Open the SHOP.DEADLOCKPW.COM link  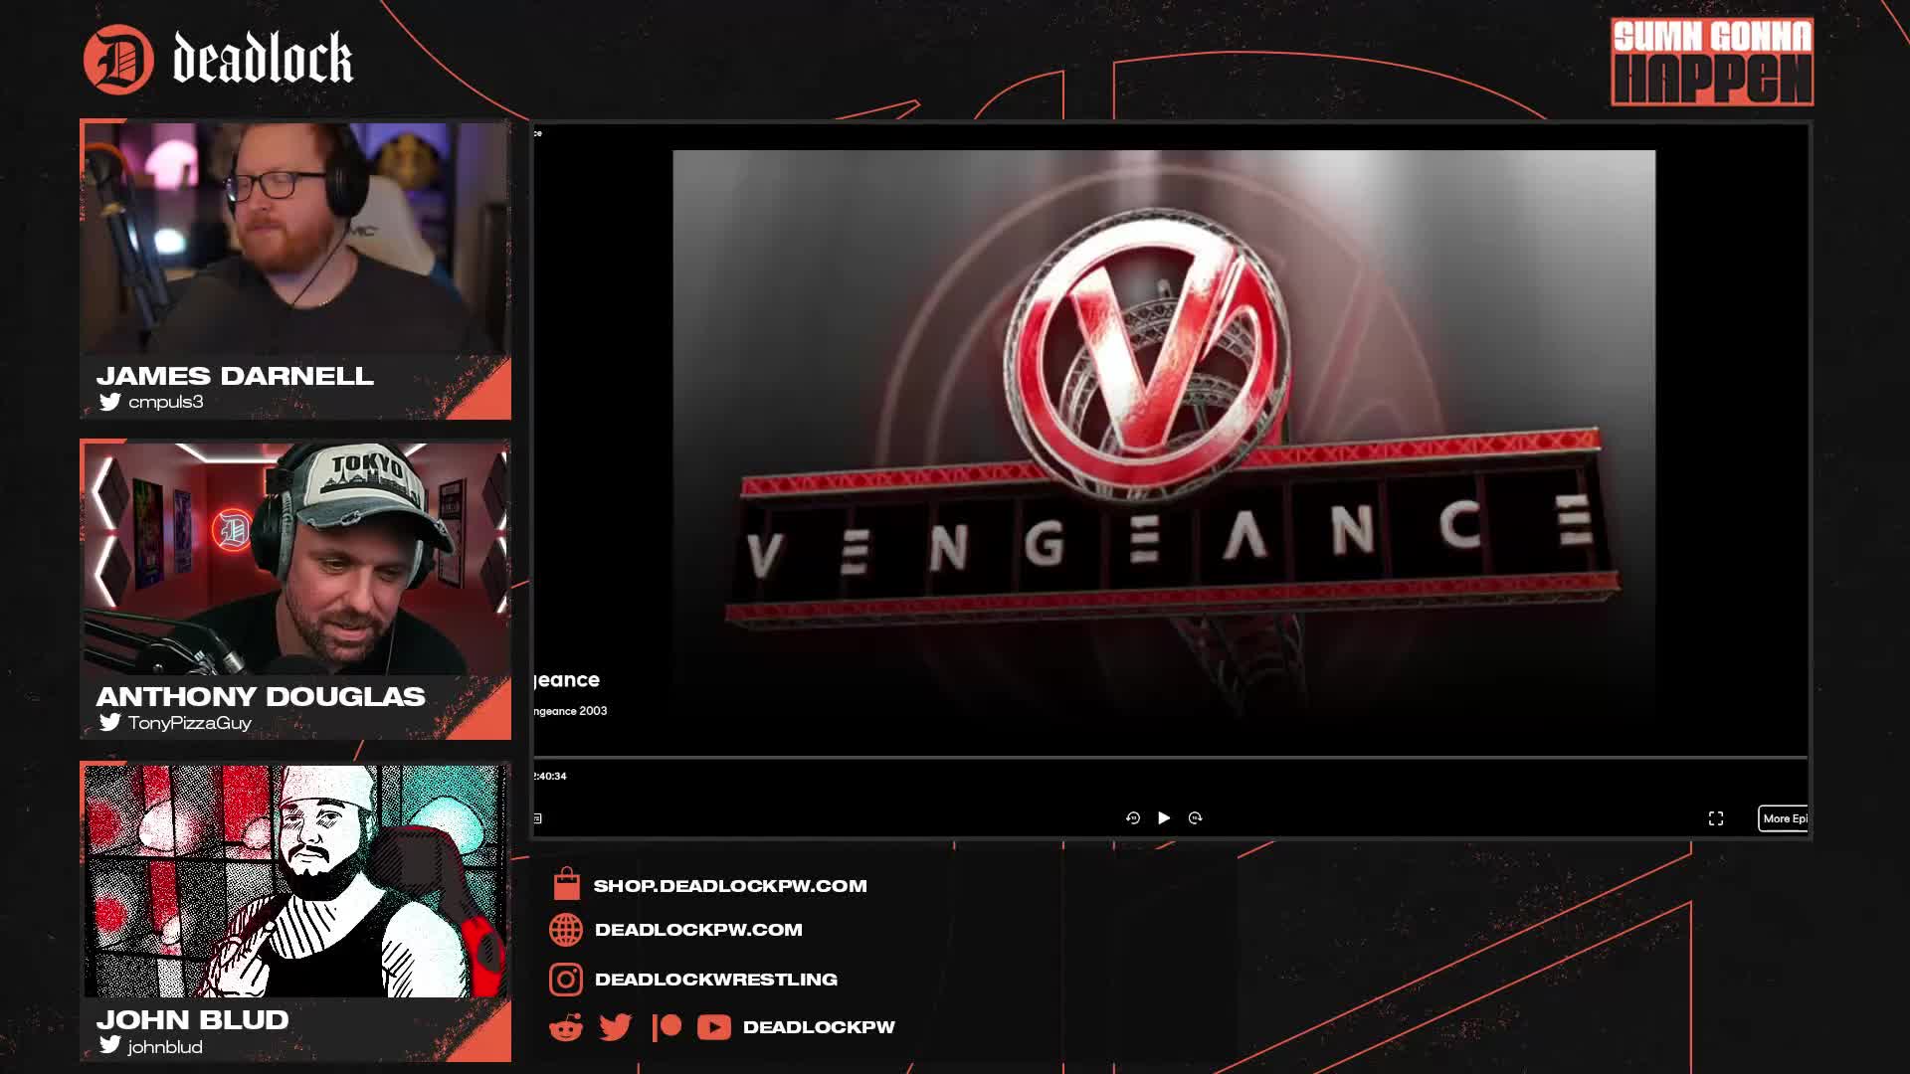(x=730, y=886)
